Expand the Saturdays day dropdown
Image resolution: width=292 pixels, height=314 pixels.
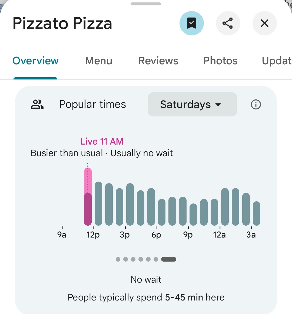tap(193, 104)
